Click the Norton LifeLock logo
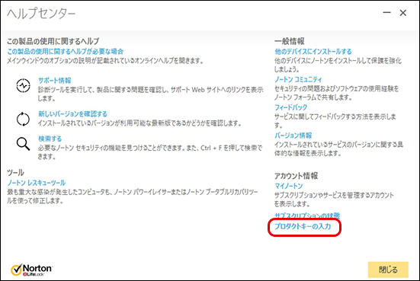Image resolution: width=420 pixels, height=281 pixels. pyautogui.click(x=31, y=270)
